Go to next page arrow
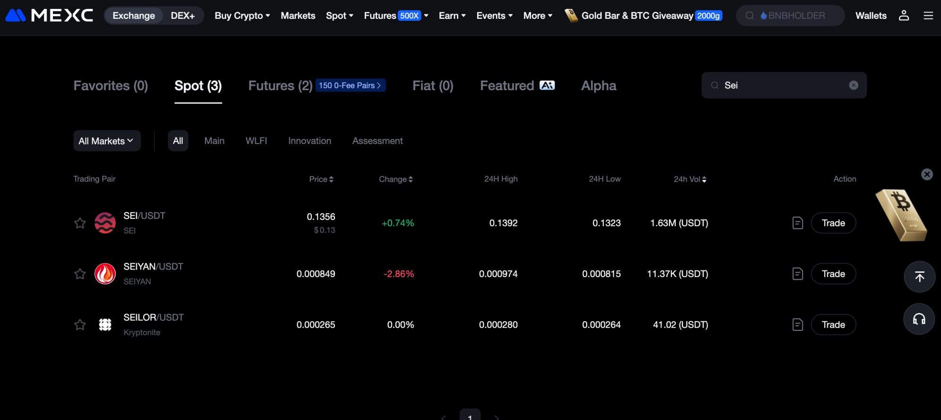This screenshot has width=941, height=420. point(496,417)
